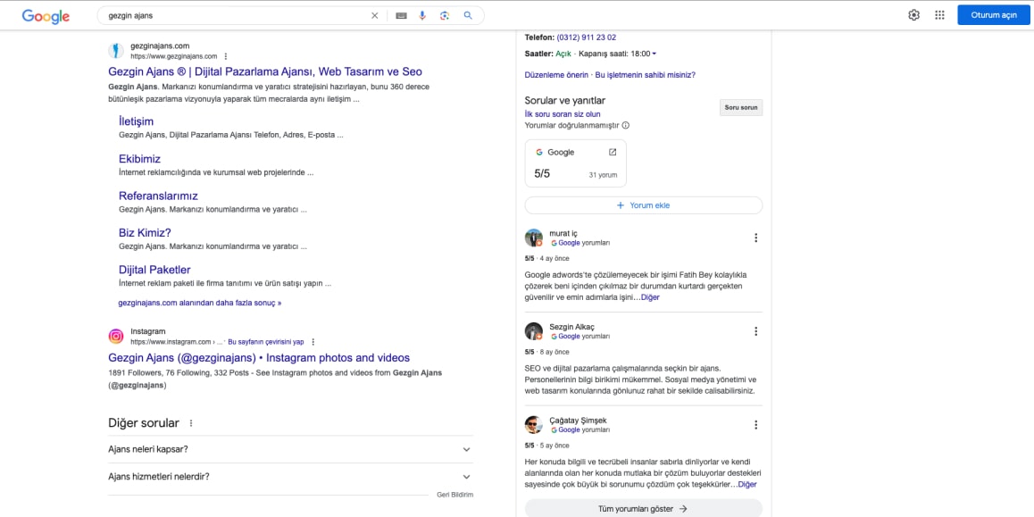Image resolution: width=1034 pixels, height=517 pixels.
Task: Open the Biz Kimiz? sitelink
Action: point(145,233)
